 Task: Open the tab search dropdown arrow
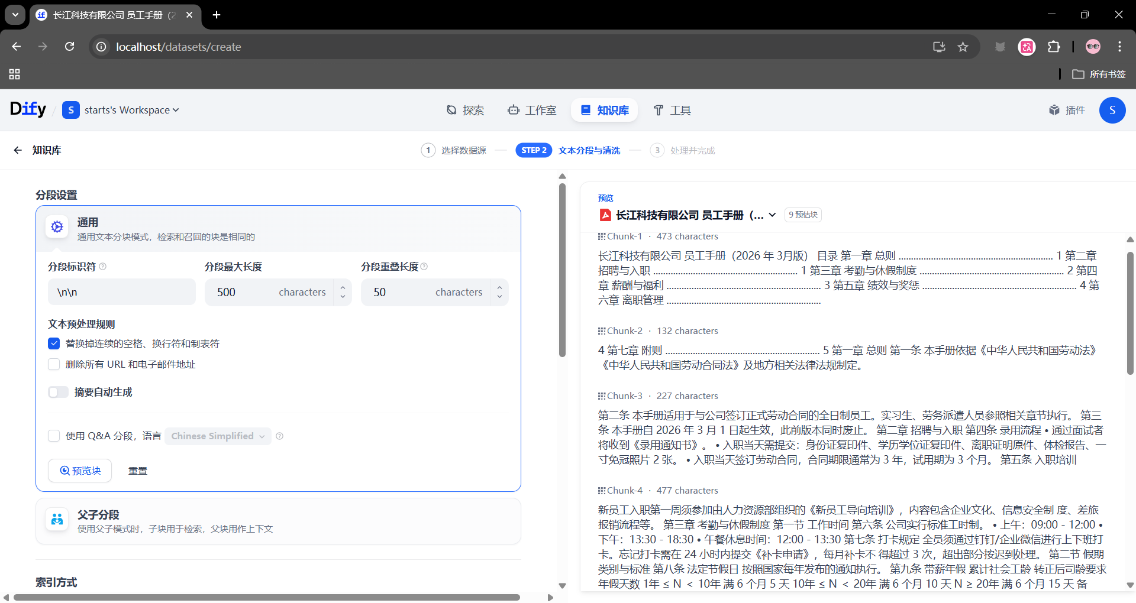(15, 15)
